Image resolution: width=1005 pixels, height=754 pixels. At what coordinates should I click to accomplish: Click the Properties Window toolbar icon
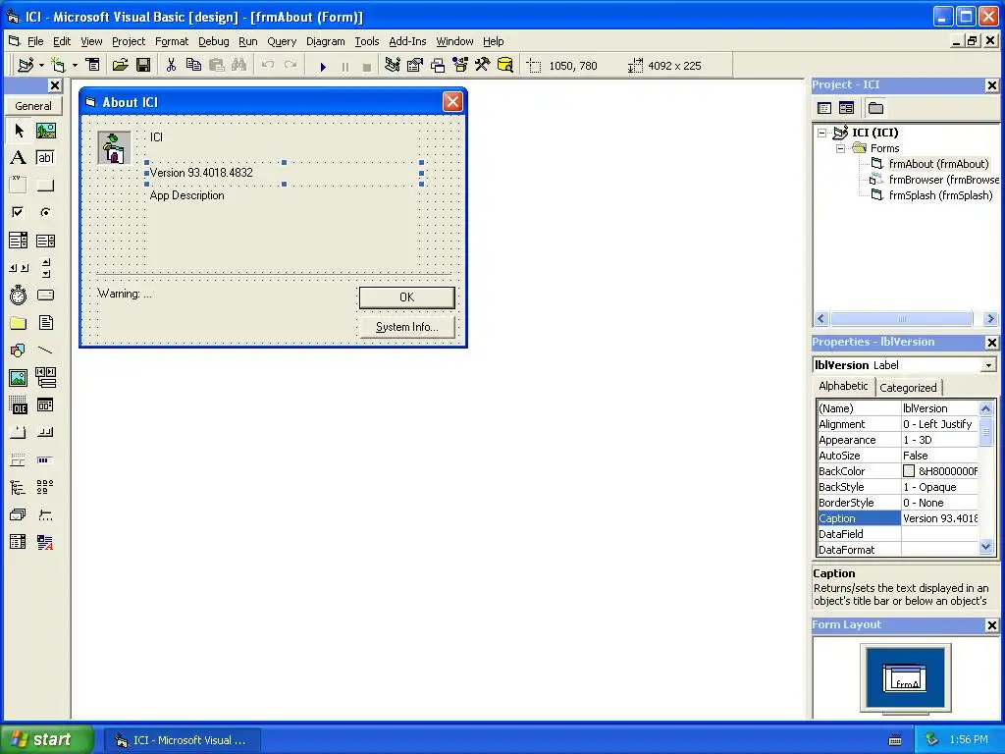coord(415,65)
